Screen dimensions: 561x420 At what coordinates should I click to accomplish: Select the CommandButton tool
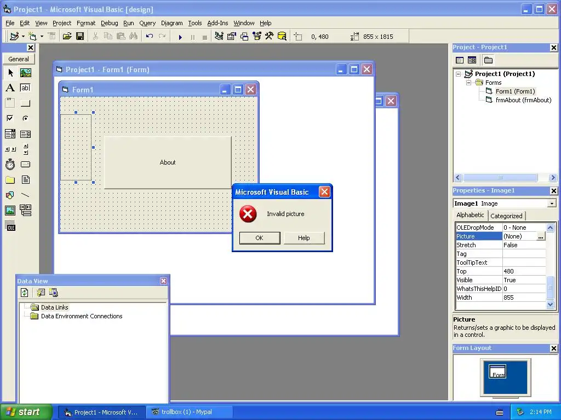pyautogui.click(x=25, y=103)
